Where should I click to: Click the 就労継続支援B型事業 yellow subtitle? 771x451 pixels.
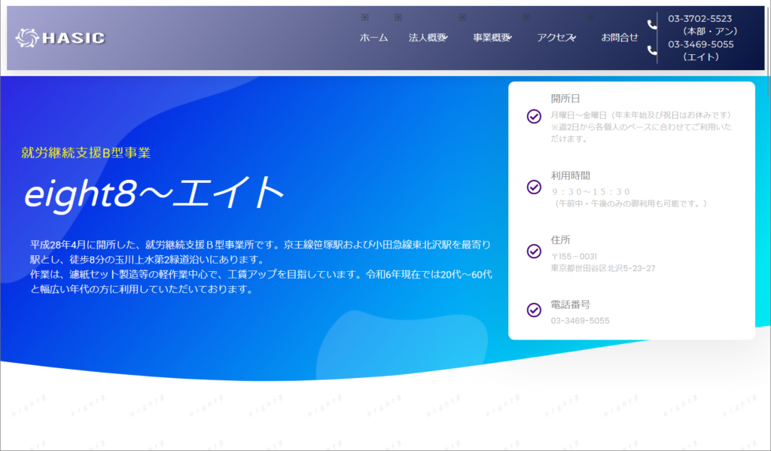[x=86, y=153]
